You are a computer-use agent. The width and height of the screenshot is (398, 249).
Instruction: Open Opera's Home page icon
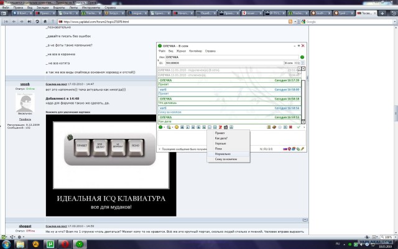pyautogui.click(x=45, y=22)
